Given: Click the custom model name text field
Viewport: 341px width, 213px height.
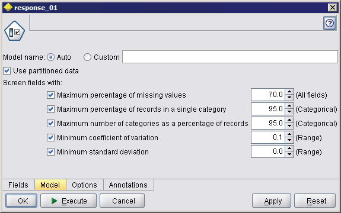Looking at the screenshot, I should coord(230,57).
